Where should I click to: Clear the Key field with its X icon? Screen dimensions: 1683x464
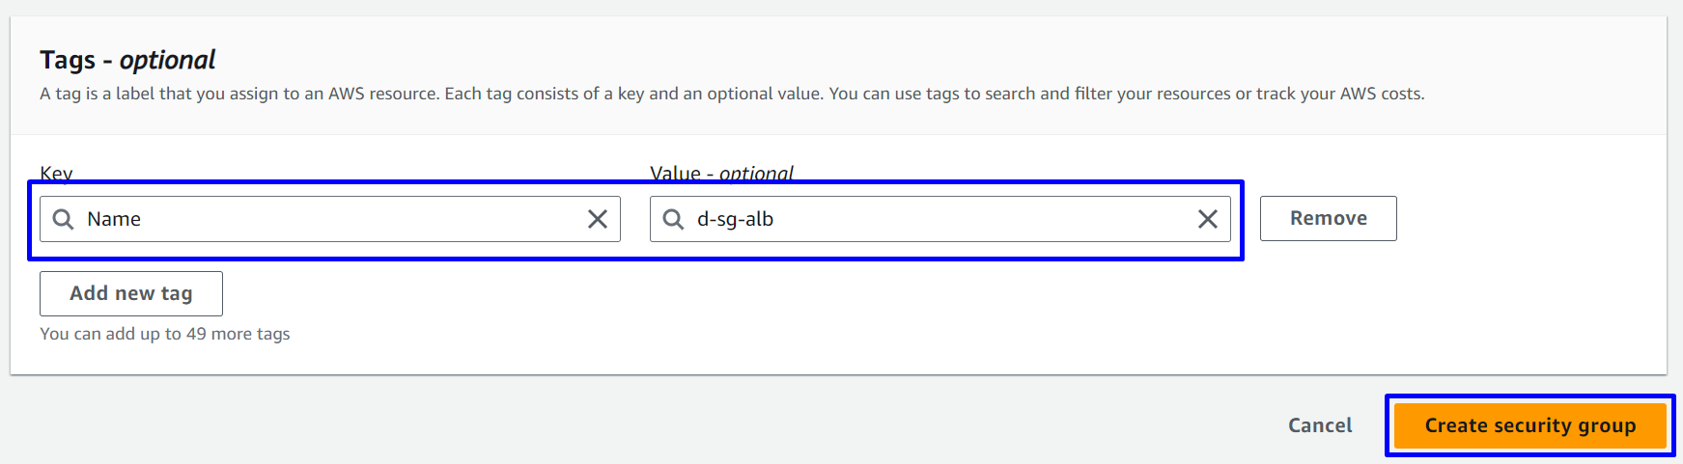[x=598, y=220]
